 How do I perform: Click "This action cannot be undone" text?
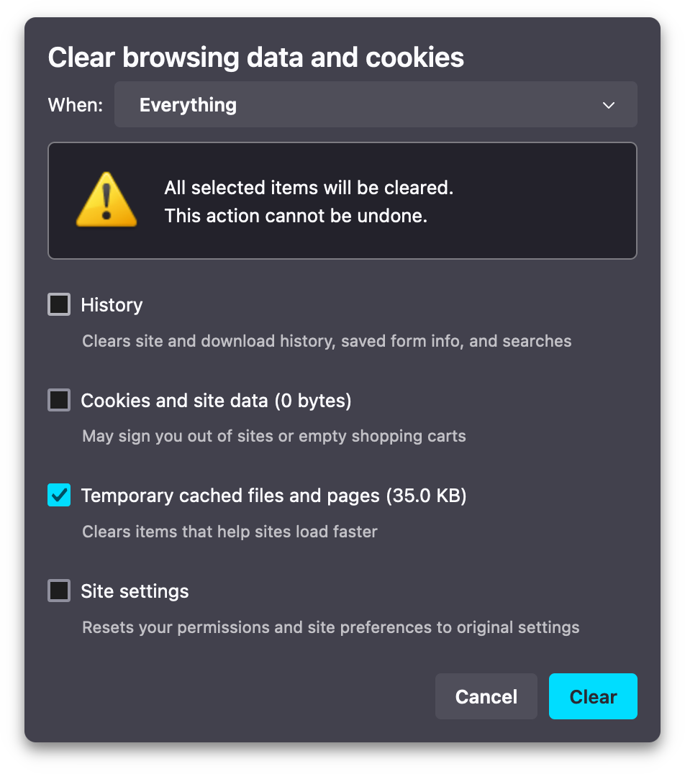[296, 216]
